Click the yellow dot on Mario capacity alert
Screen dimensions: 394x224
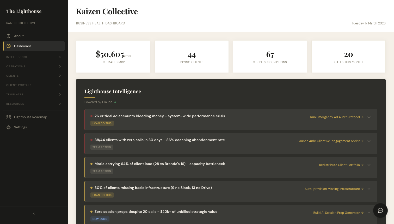coord(91,164)
